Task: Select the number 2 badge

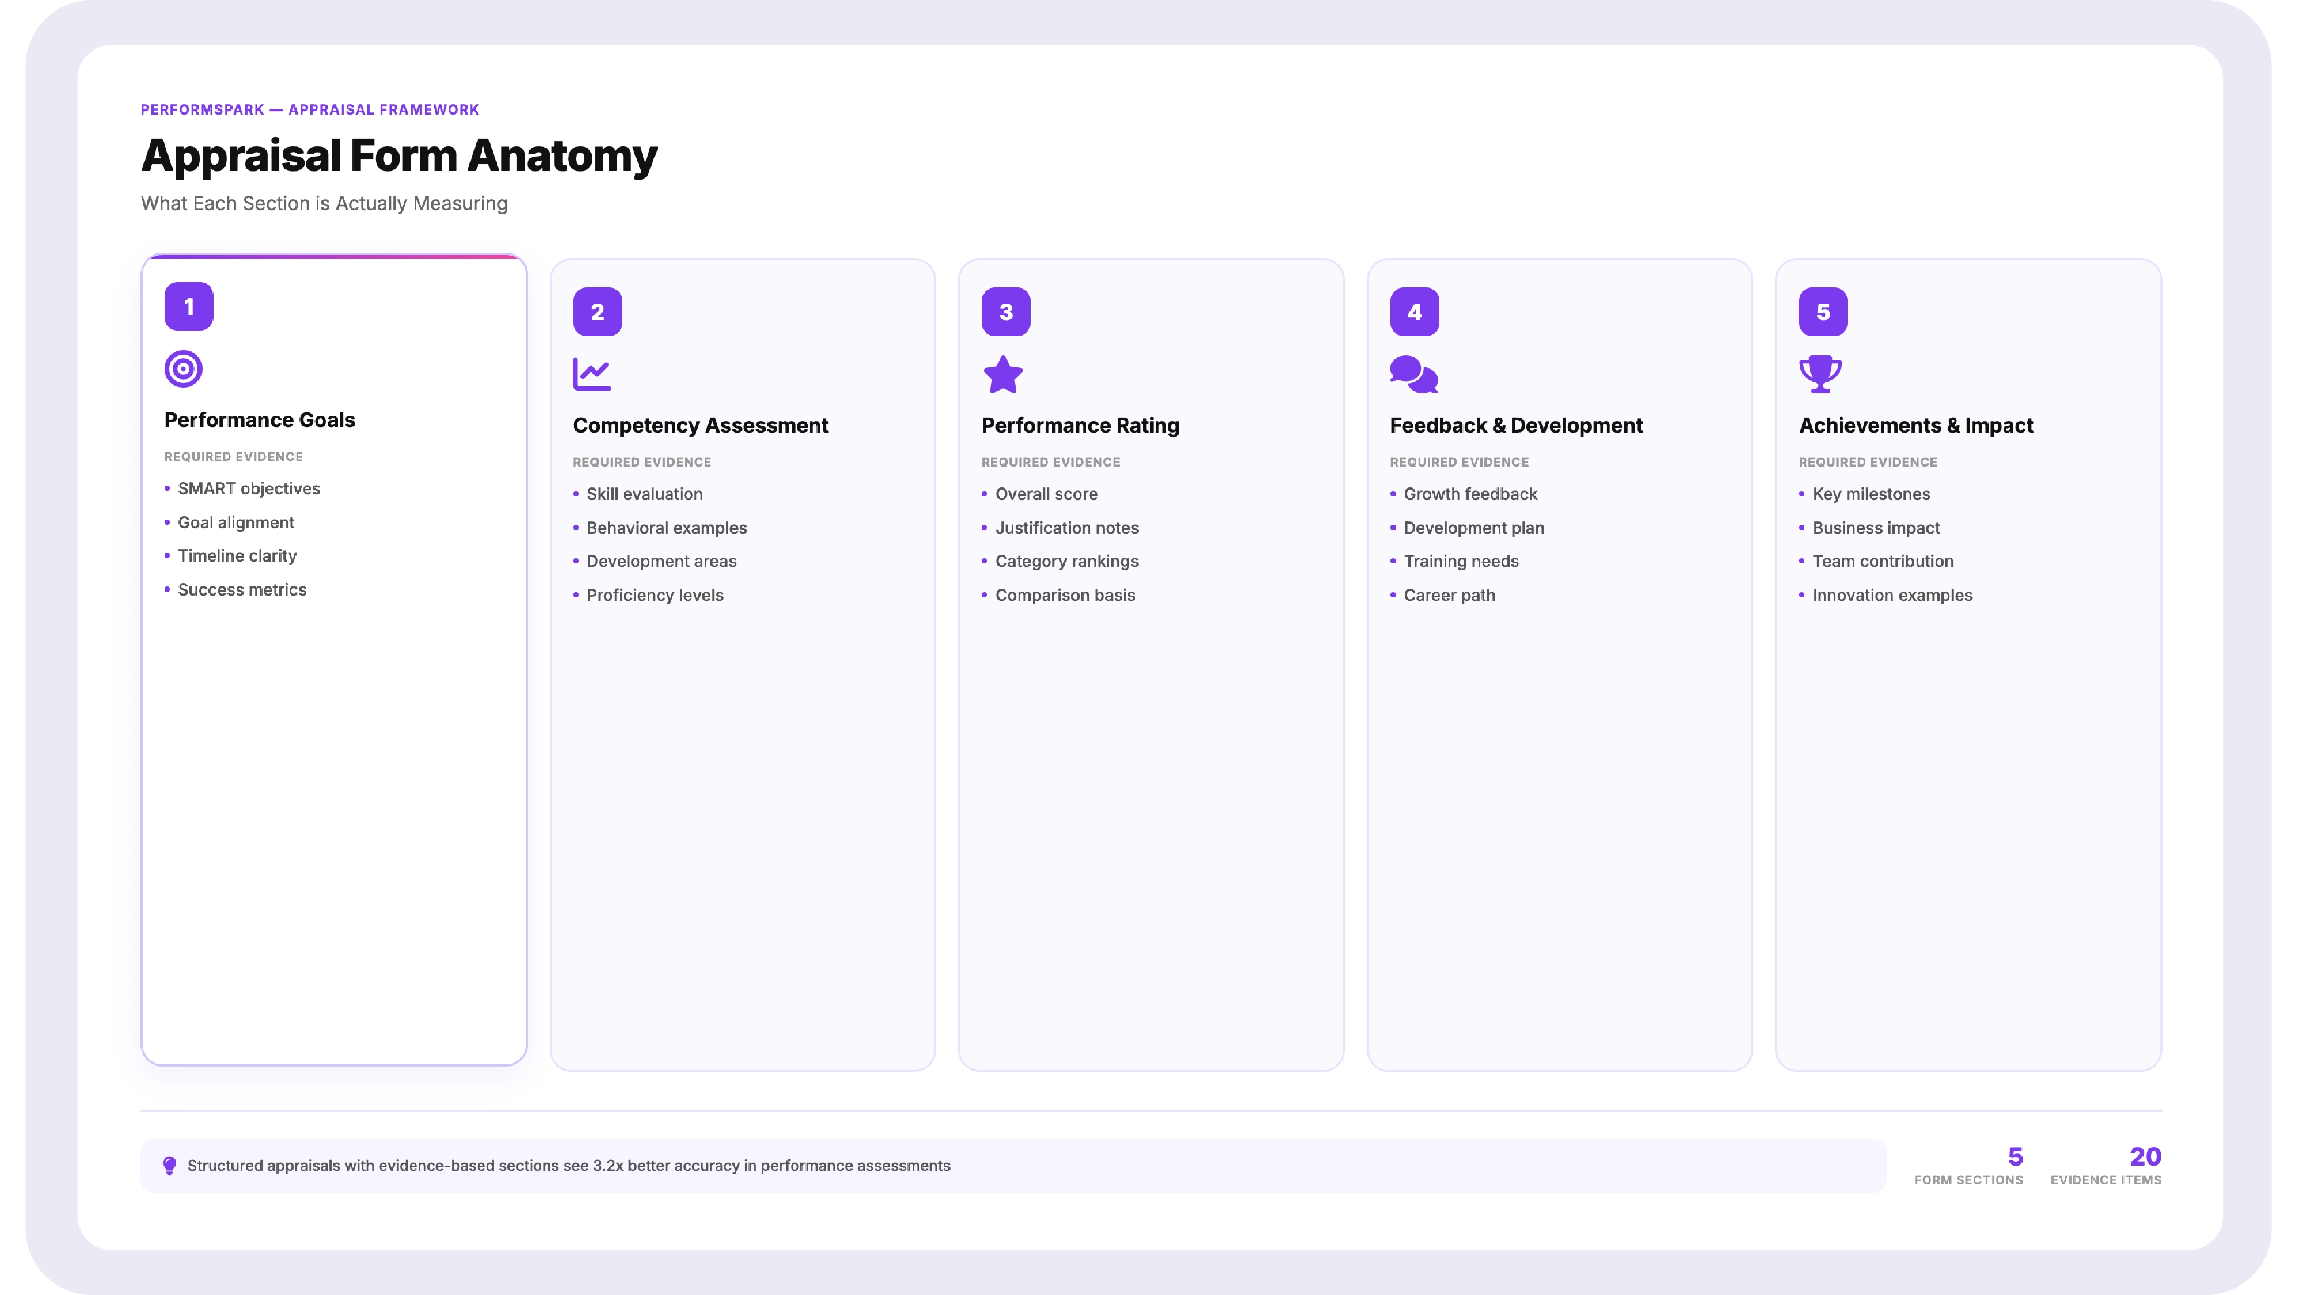Action: 597,312
